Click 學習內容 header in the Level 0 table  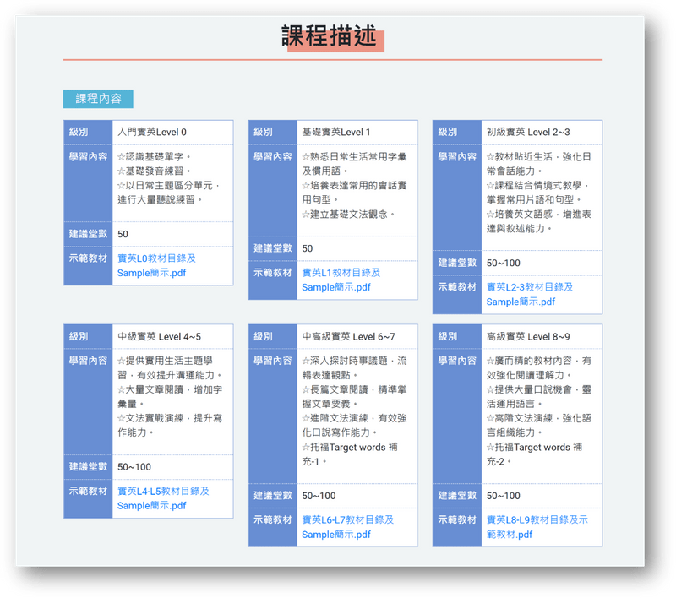(88, 157)
